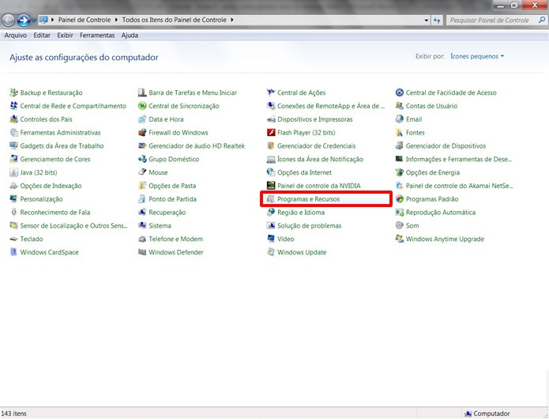
Task: Click the Fontes icon
Action: coord(400,133)
